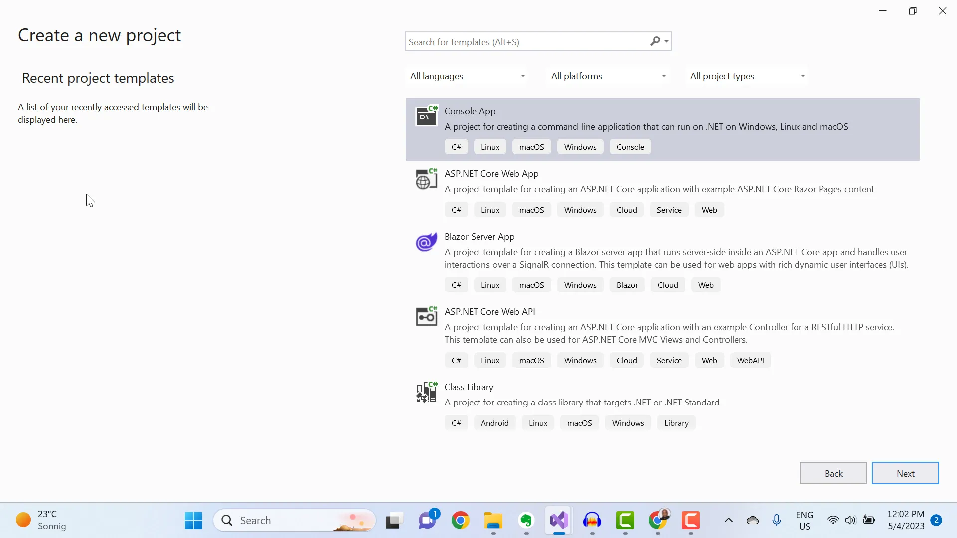Click the microphone tray icon
Image resolution: width=957 pixels, height=538 pixels.
pos(777,521)
